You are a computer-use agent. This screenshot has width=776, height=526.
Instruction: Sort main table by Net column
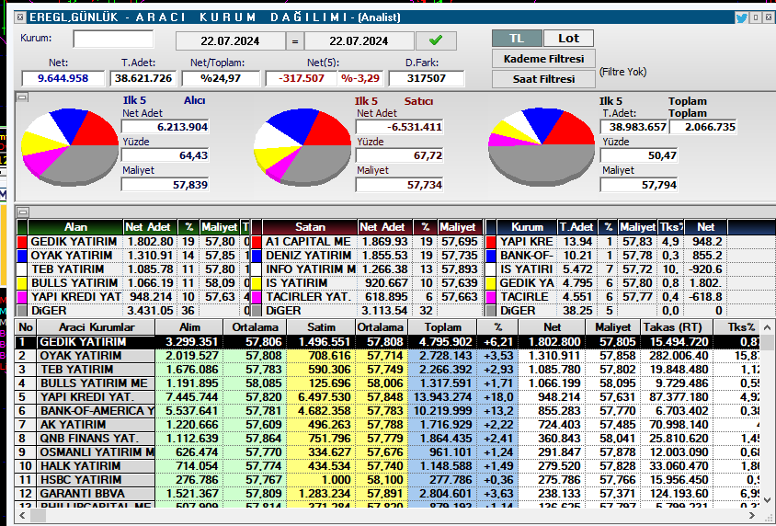point(552,327)
